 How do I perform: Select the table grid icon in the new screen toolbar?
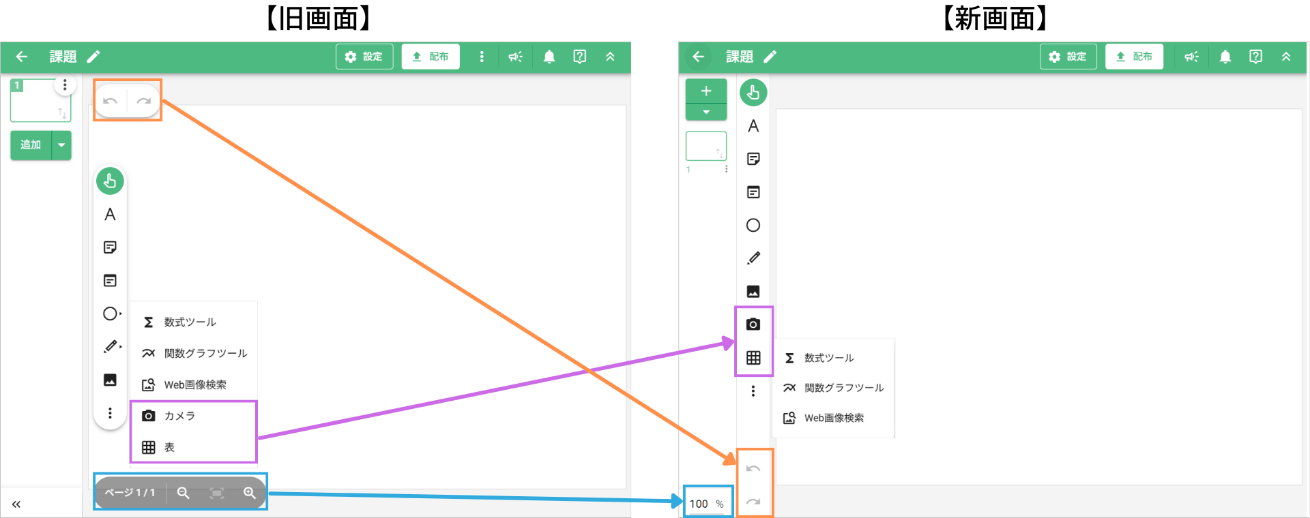tap(753, 358)
